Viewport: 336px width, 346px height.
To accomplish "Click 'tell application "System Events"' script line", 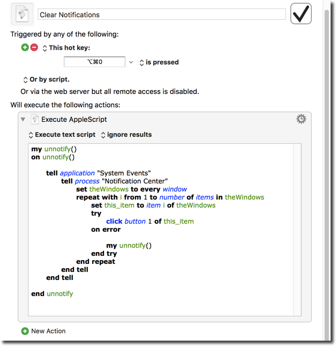I will pos(98,173).
